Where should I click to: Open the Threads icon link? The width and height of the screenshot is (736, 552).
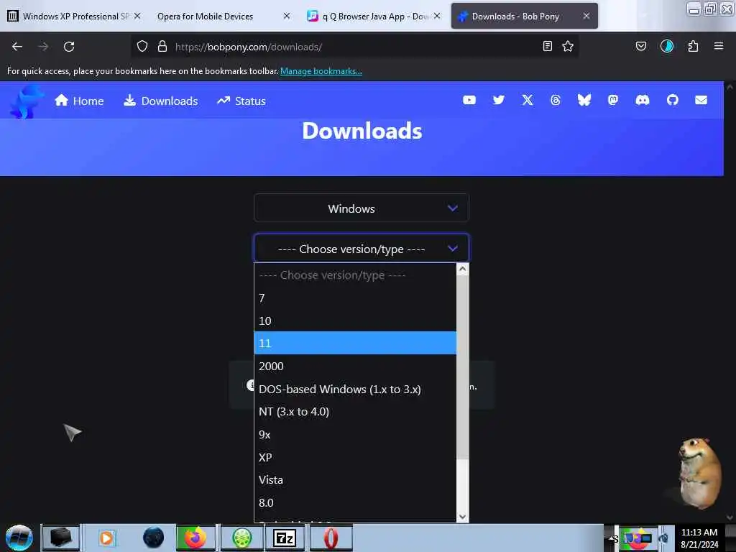tap(556, 100)
